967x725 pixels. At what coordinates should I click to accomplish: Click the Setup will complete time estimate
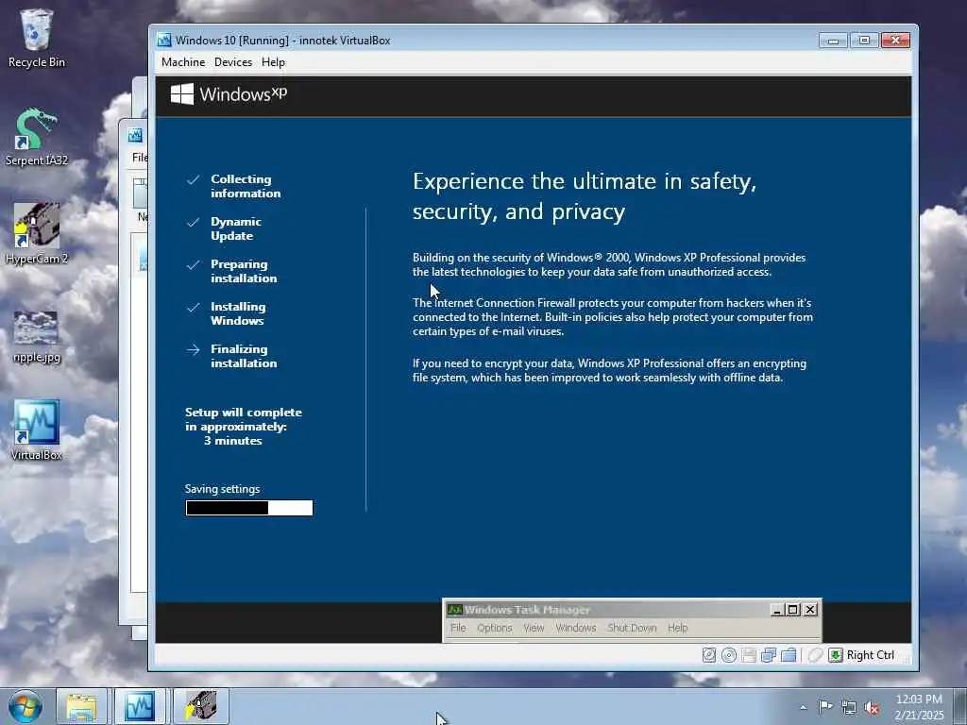pyautogui.click(x=244, y=427)
